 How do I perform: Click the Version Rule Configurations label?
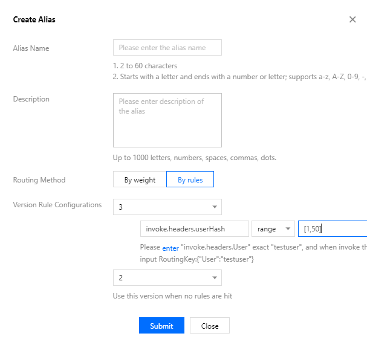[x=57, y=205]
